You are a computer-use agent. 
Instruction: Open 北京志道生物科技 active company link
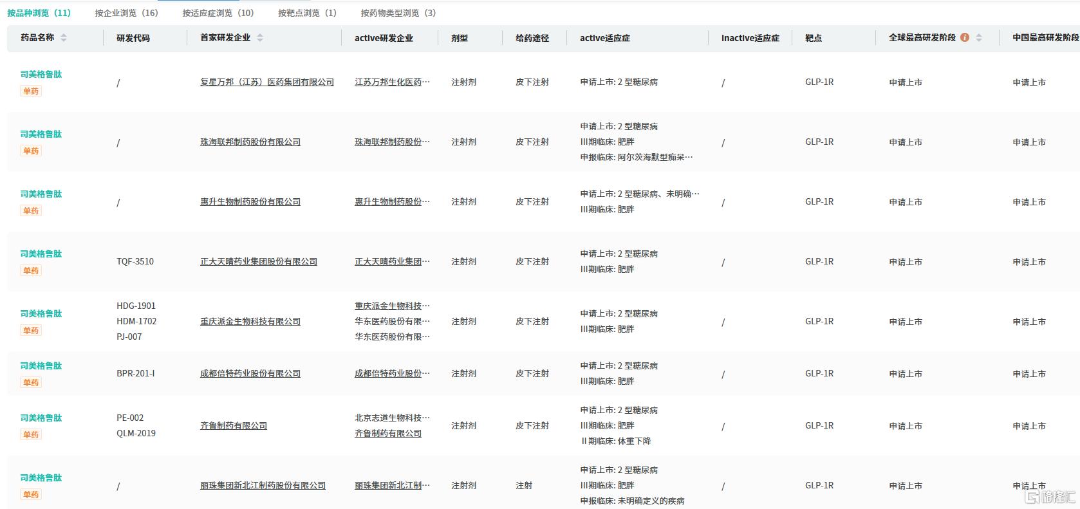392,418
